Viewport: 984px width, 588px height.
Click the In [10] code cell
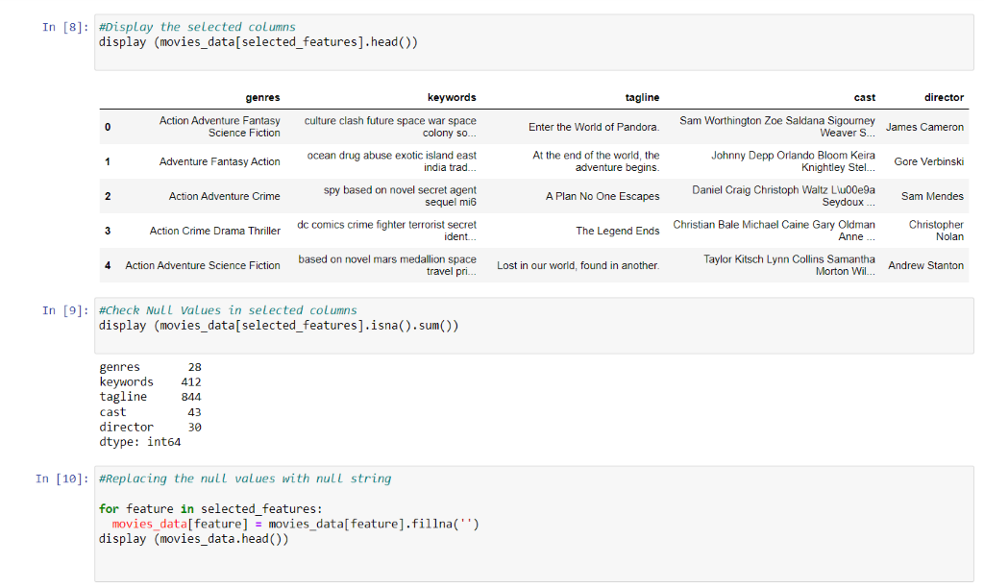tap(534, 524)
